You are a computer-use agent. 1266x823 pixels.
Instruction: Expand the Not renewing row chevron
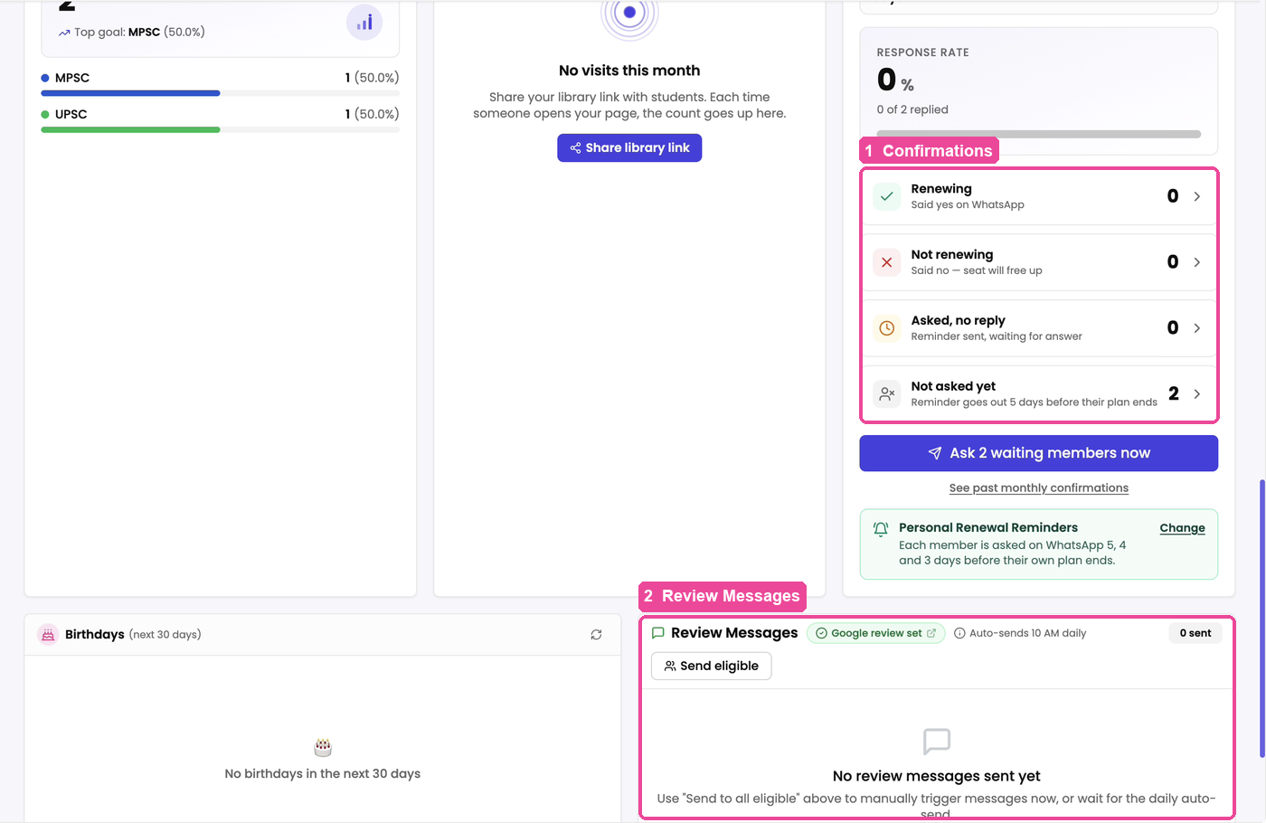pos(1196,262)
